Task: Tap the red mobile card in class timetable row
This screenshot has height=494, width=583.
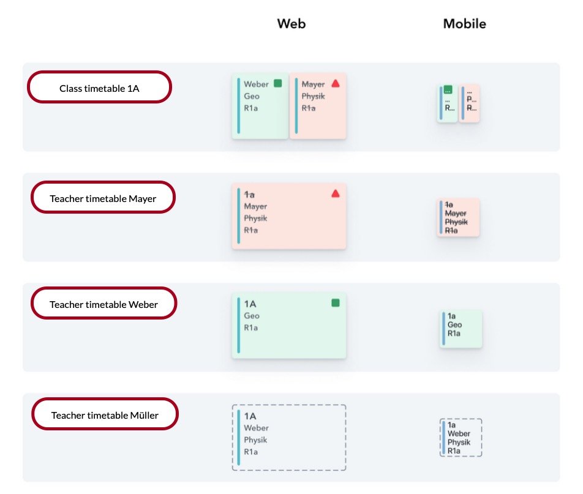Action: tap(470, 103)
